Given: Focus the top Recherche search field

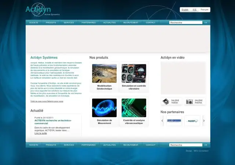Looking at the screenshot, I should coord(186,23).
